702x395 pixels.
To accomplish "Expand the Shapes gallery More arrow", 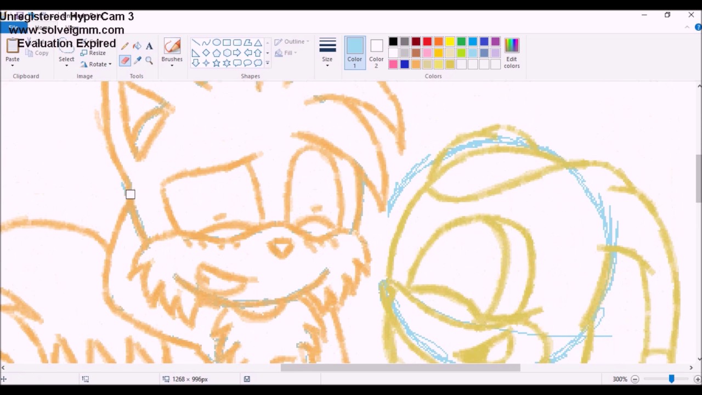I will [x=268, y=63].
